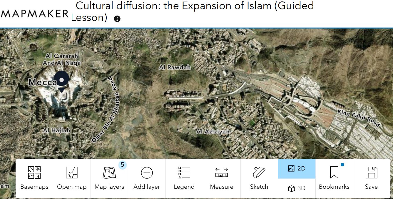Screen dimensions: 393x199
Task: Select the Measure ruler tool
Action: point(222,178)
